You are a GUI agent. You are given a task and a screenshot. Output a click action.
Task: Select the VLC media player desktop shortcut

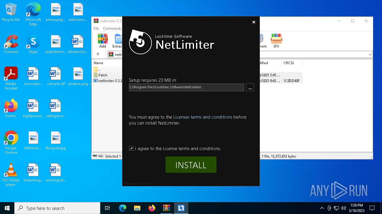pyautogui.click(x=11, y=175)
